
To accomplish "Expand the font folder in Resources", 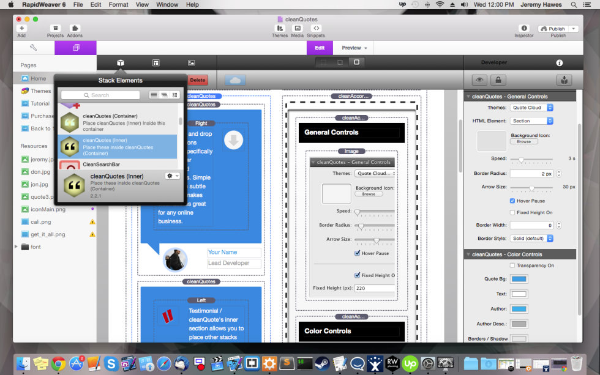I will (x=16, y=247).
